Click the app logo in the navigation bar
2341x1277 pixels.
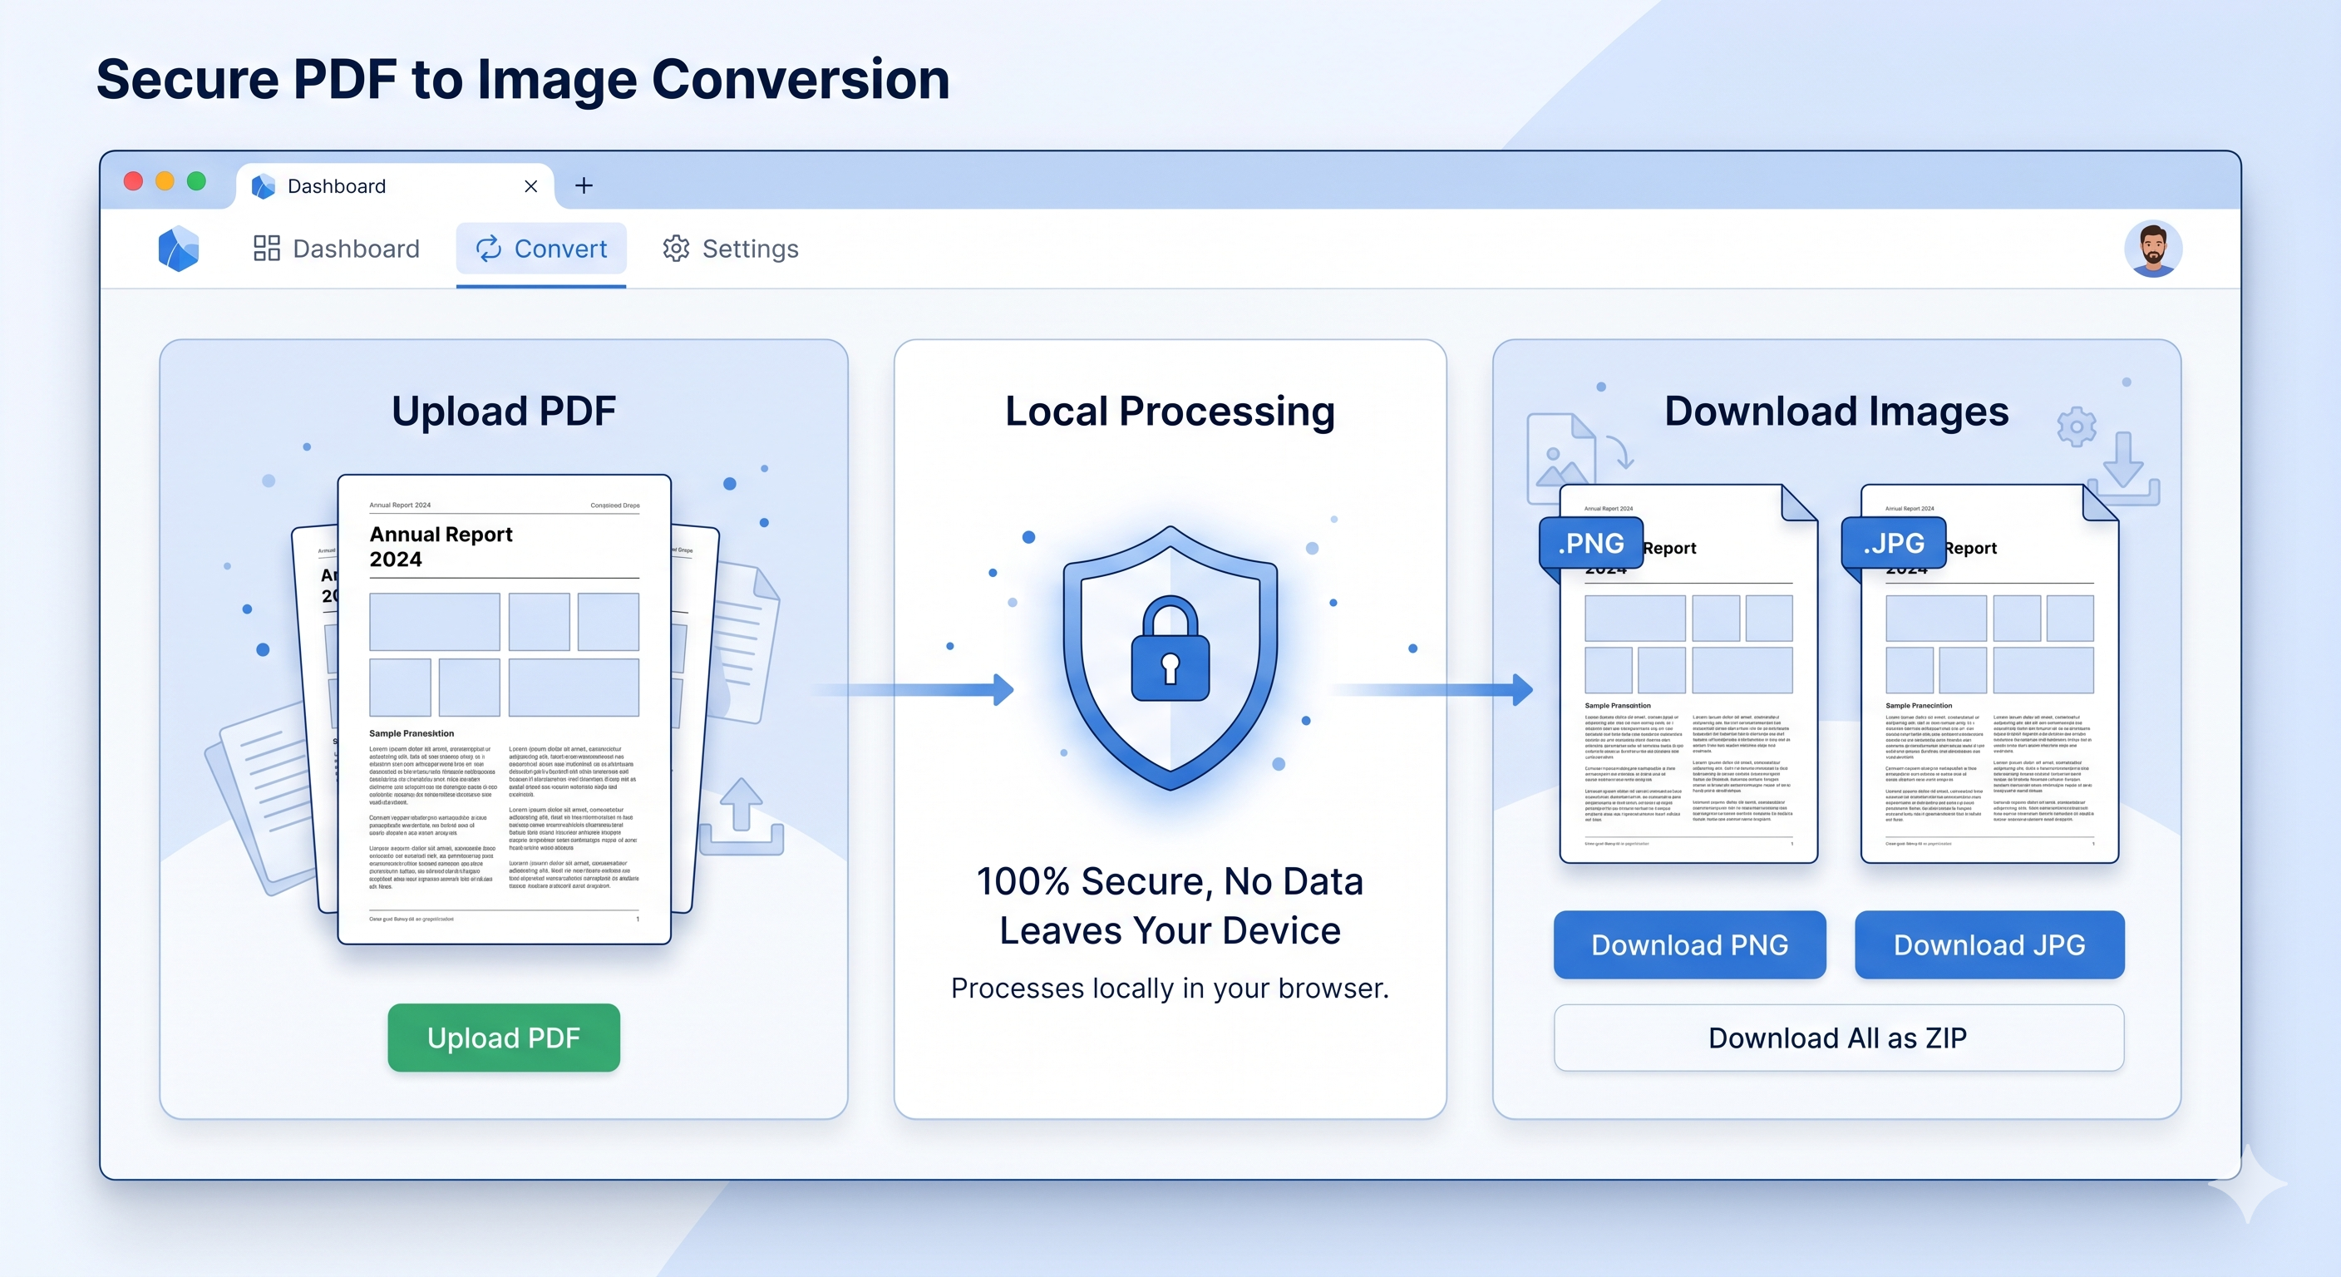coord(178,248)
